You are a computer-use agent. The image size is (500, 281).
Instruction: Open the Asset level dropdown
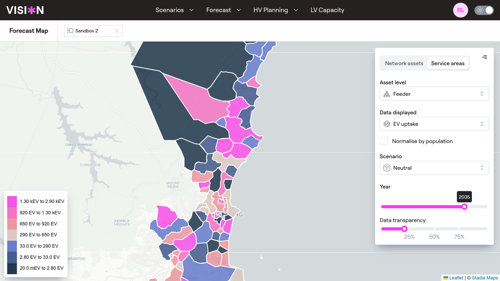pyautogui.click(x=434, y=94)
